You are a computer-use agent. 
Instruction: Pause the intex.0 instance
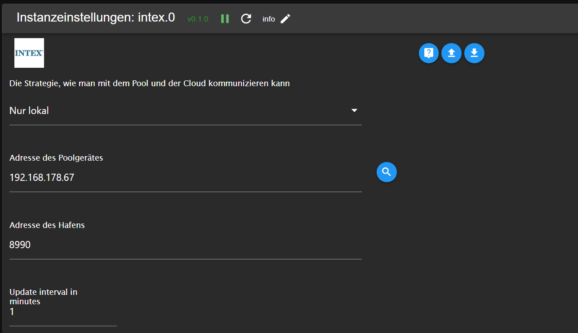pos(225,18)
